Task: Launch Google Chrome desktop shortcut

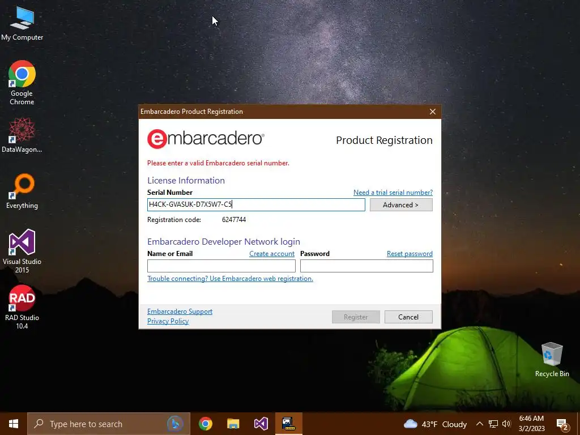Action: [22, 83]
